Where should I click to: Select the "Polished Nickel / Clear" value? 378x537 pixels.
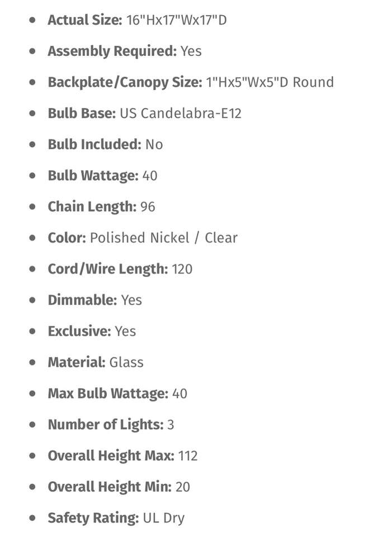(163, 238)
